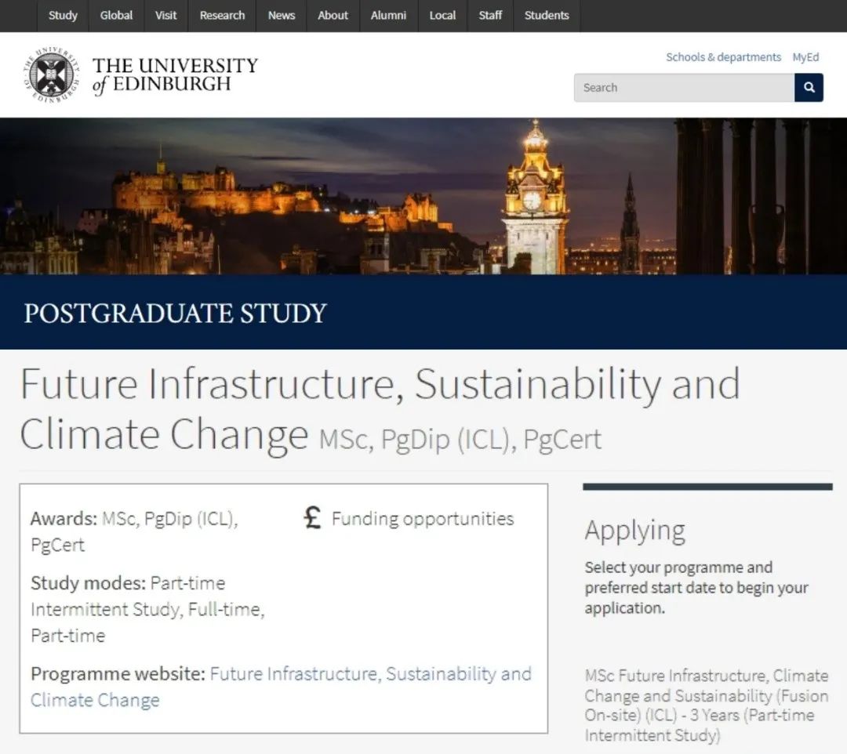Go to the Students section
This screenshot has height=754, width=847.
coord(547,16)
